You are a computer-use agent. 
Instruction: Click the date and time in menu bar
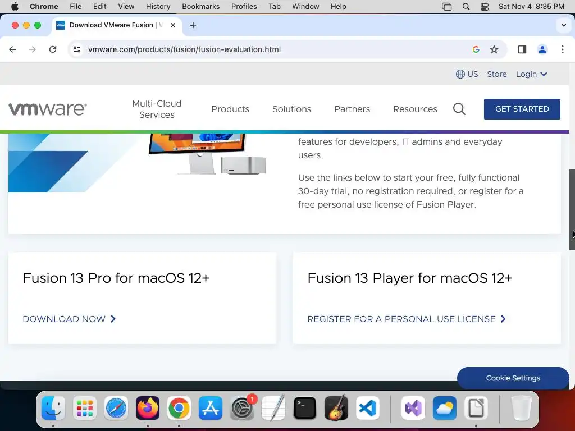coord(531,6)
